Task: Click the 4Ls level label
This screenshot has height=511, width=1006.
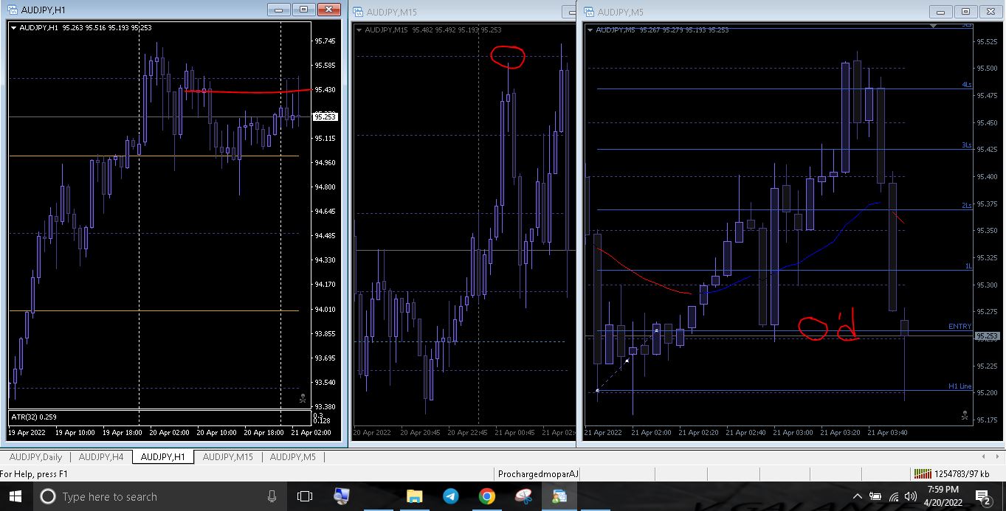Action: (966, 85)
